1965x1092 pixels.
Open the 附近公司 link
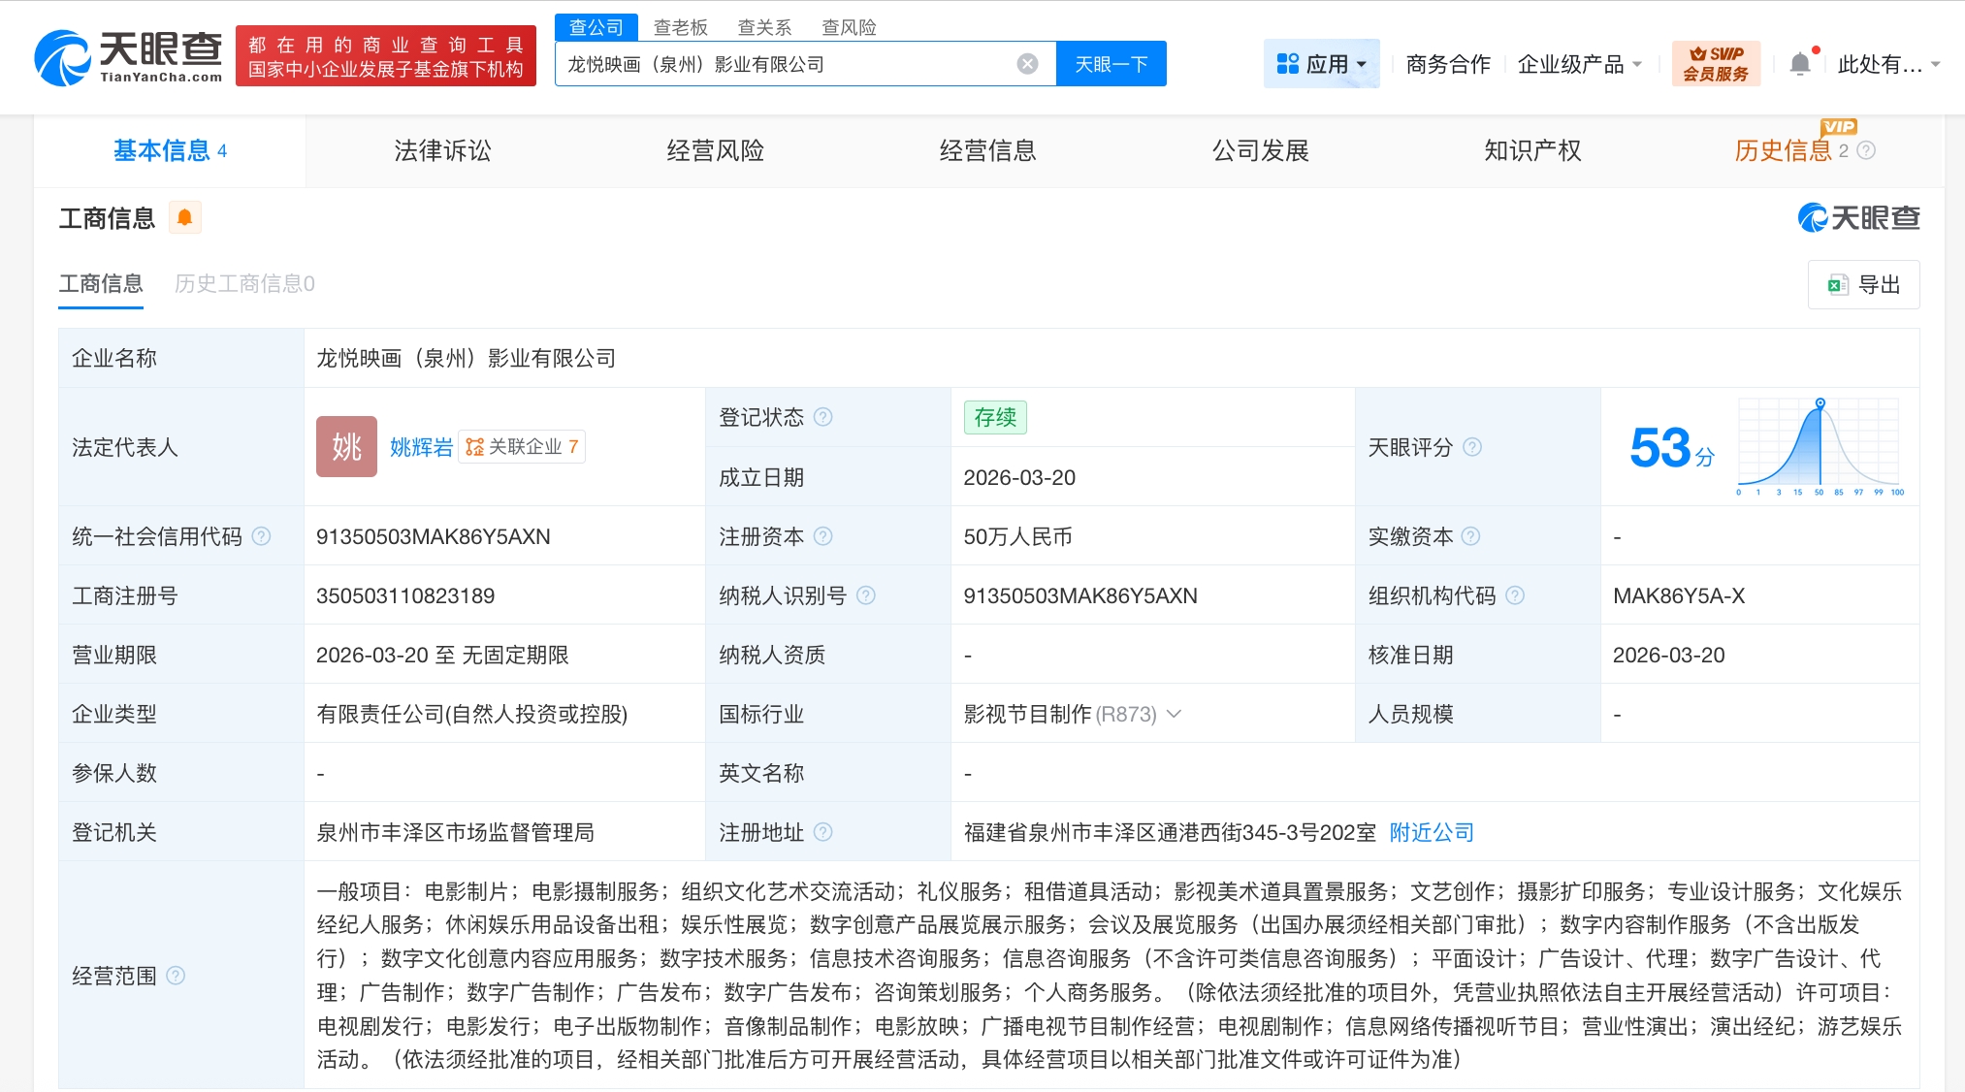tap(1429, 832)
